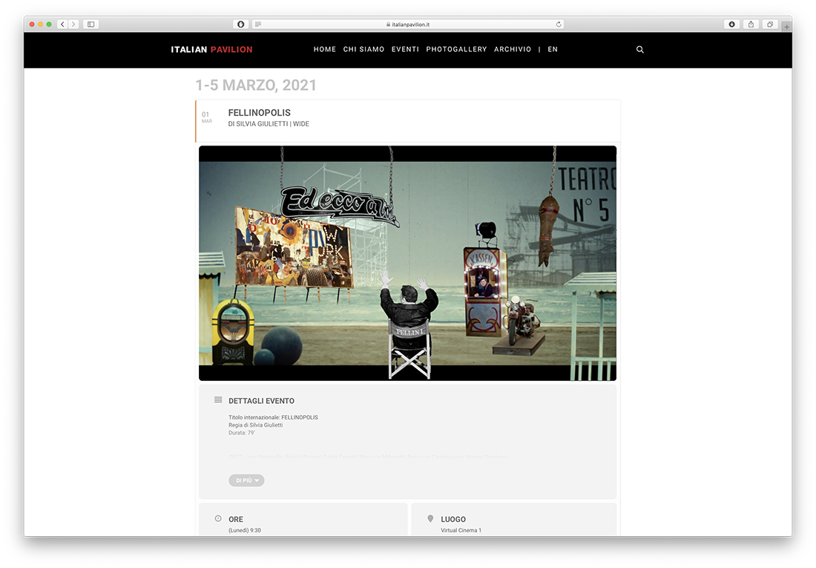The width and height of the screenshot is (816, 568).
Task: Click 'Titolo internazionale: FELLINOPOLIS' line
Action: click(x=273, y=417)
